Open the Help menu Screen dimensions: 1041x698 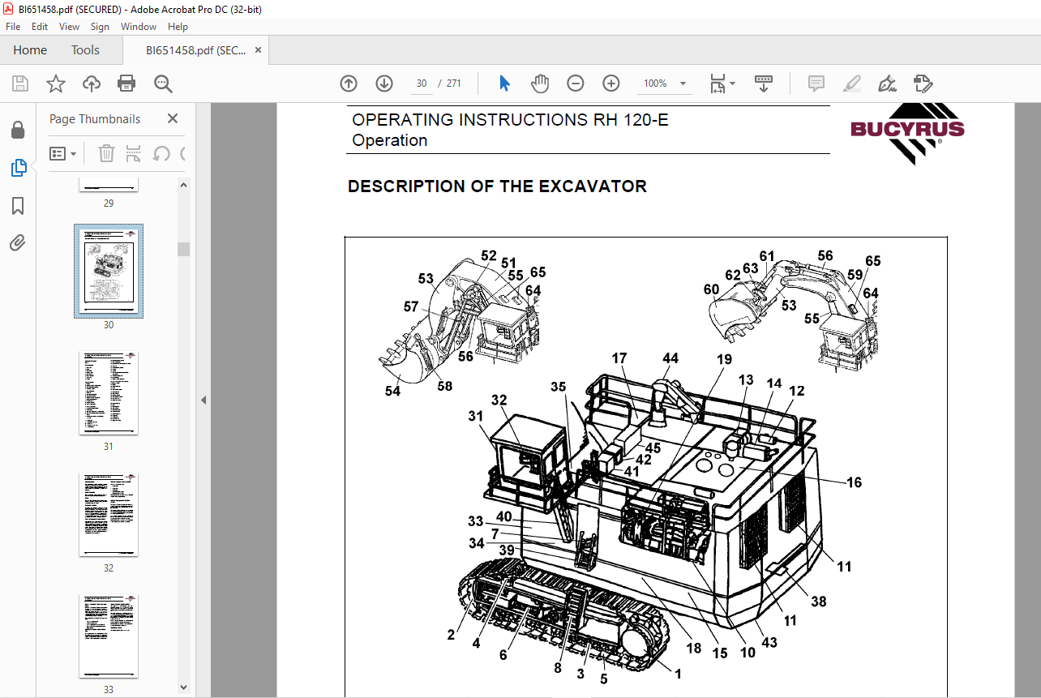pos(178,26)
